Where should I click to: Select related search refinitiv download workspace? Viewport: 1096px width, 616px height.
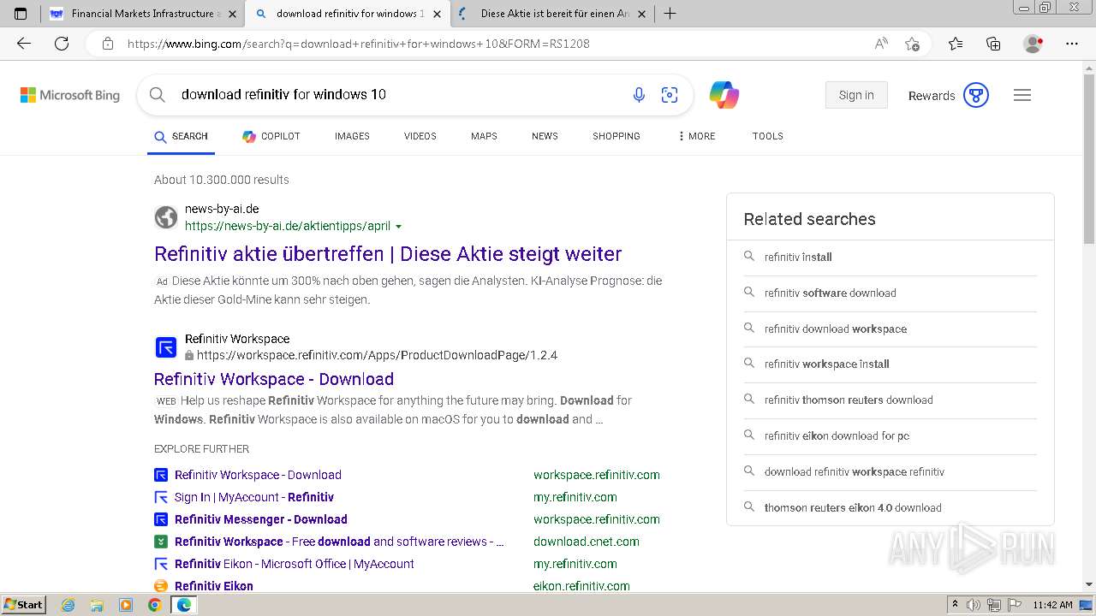click(x=836, y=329)
